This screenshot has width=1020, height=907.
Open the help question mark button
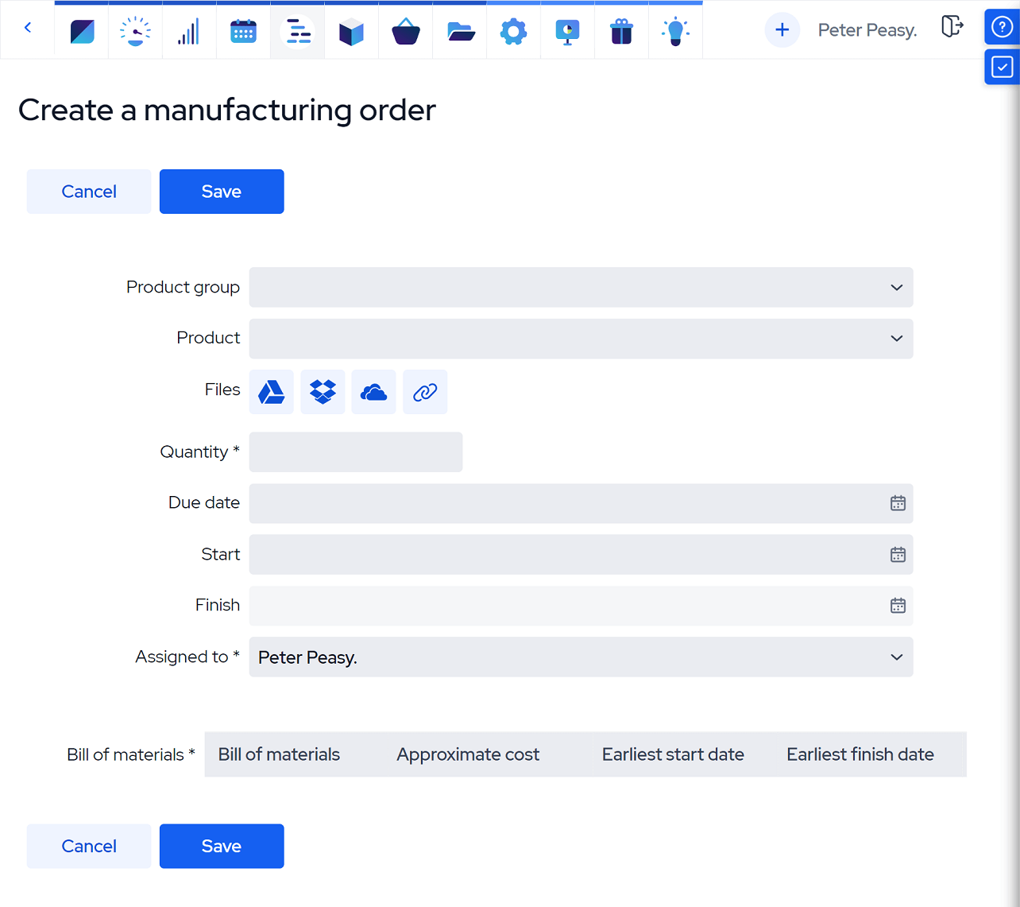coord(1002,27)
